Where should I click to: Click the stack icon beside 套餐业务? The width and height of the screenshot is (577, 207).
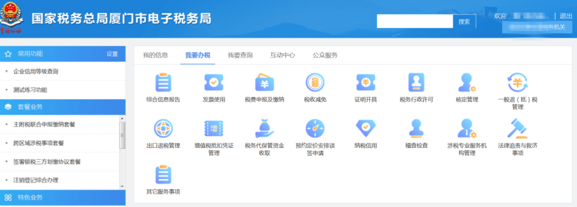pyautogui.click(x=8, y=107)
